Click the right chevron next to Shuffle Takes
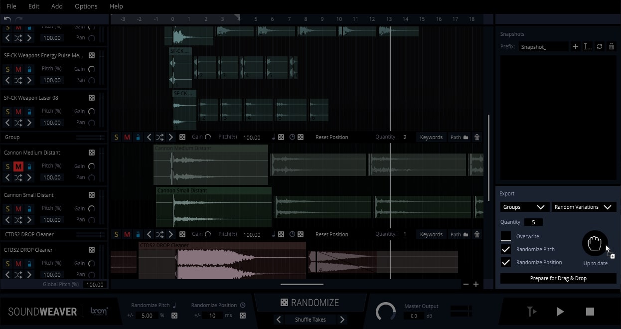 pyautogui.click(x=343, y=320)
